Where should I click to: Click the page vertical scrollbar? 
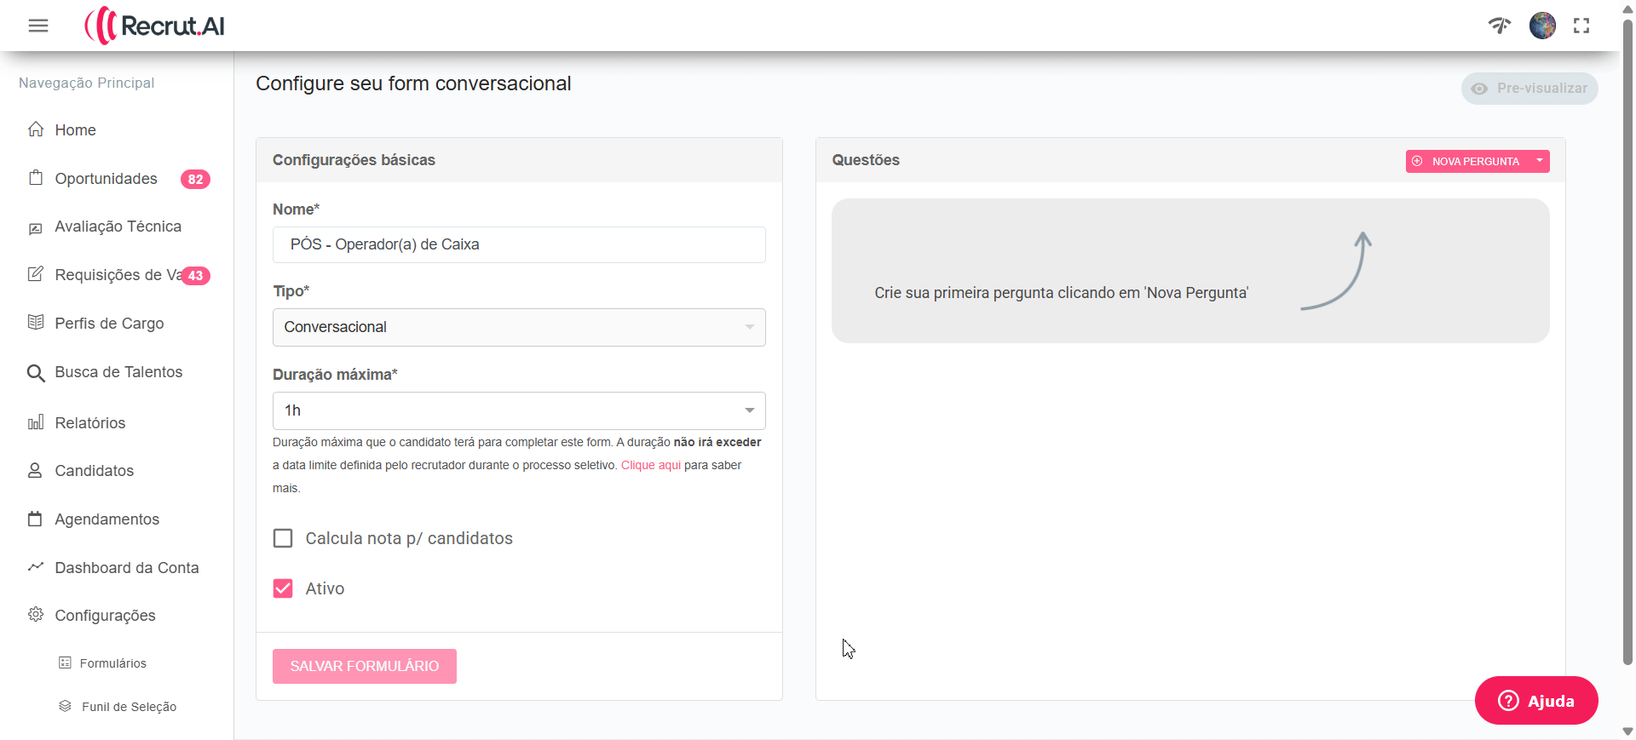point(1627,341)
